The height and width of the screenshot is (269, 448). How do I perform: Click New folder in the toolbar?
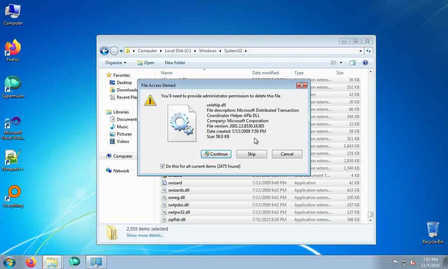coord(175,63)
